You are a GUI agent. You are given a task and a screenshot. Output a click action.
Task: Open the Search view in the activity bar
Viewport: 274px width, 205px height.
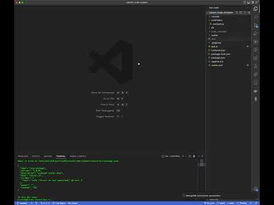(x=256, y=17)
